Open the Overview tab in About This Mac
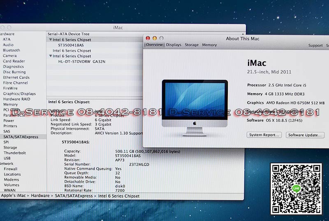The image size is (329, 221). [154, 45]
